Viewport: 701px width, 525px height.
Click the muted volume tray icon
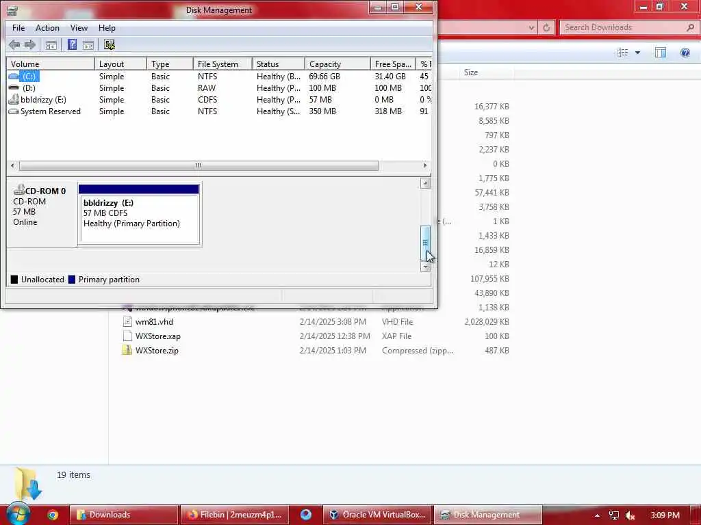(630, 515)
